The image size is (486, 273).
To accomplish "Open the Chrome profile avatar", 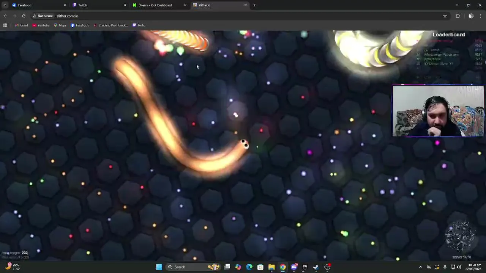I will point(471,16).
